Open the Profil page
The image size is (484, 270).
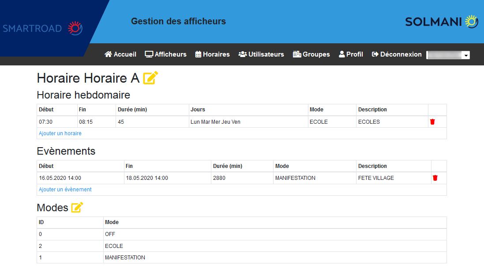click(x=351, y=54)
